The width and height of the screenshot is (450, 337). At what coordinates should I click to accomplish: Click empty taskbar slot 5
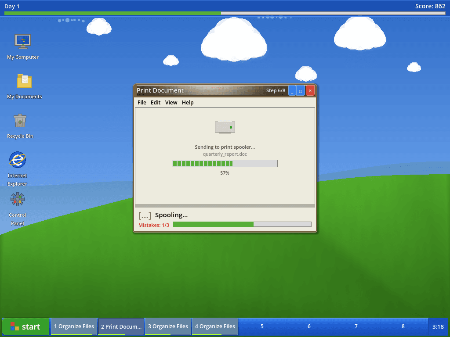pyautogui.click(x=262, y=326)
